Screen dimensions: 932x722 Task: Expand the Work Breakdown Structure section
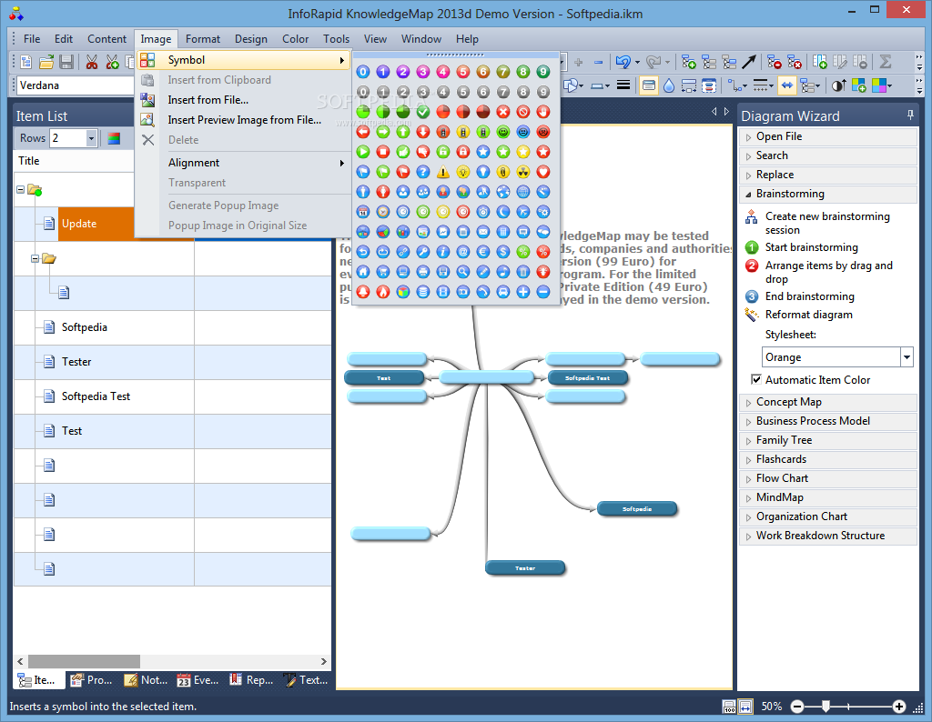[x=828, y=536]
